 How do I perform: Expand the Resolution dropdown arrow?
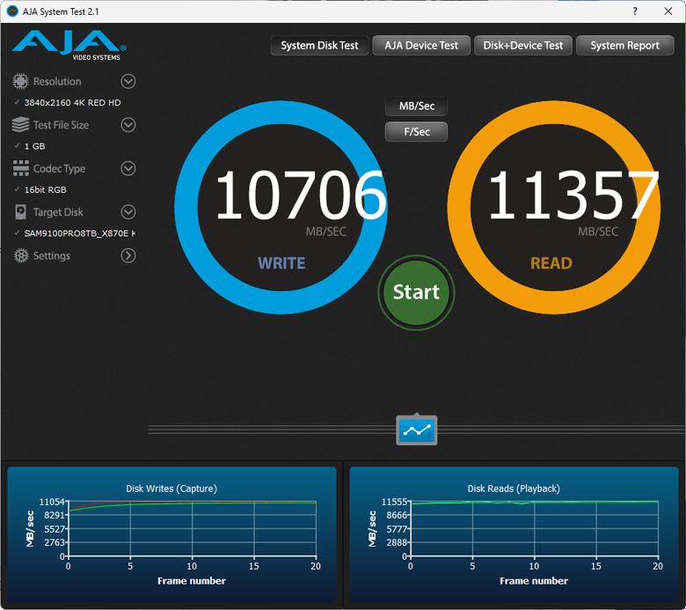pos(128,82)
